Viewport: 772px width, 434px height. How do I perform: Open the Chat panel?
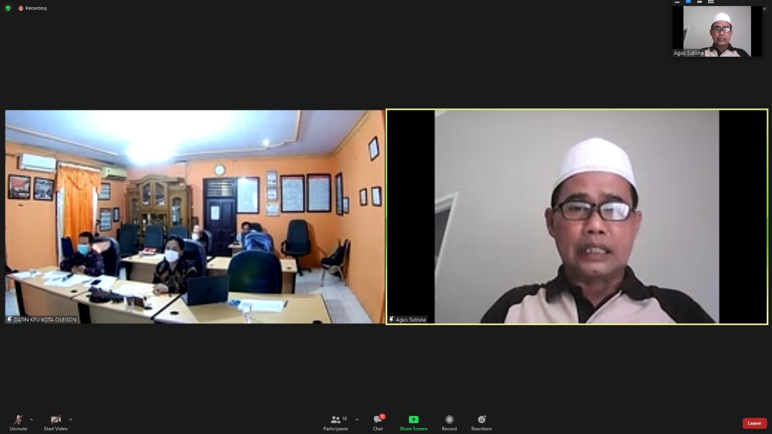click(x=378, y=423)
